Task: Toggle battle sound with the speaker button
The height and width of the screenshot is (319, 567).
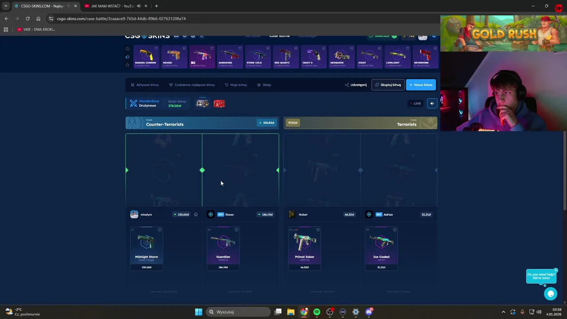Action: coord(432,103)
